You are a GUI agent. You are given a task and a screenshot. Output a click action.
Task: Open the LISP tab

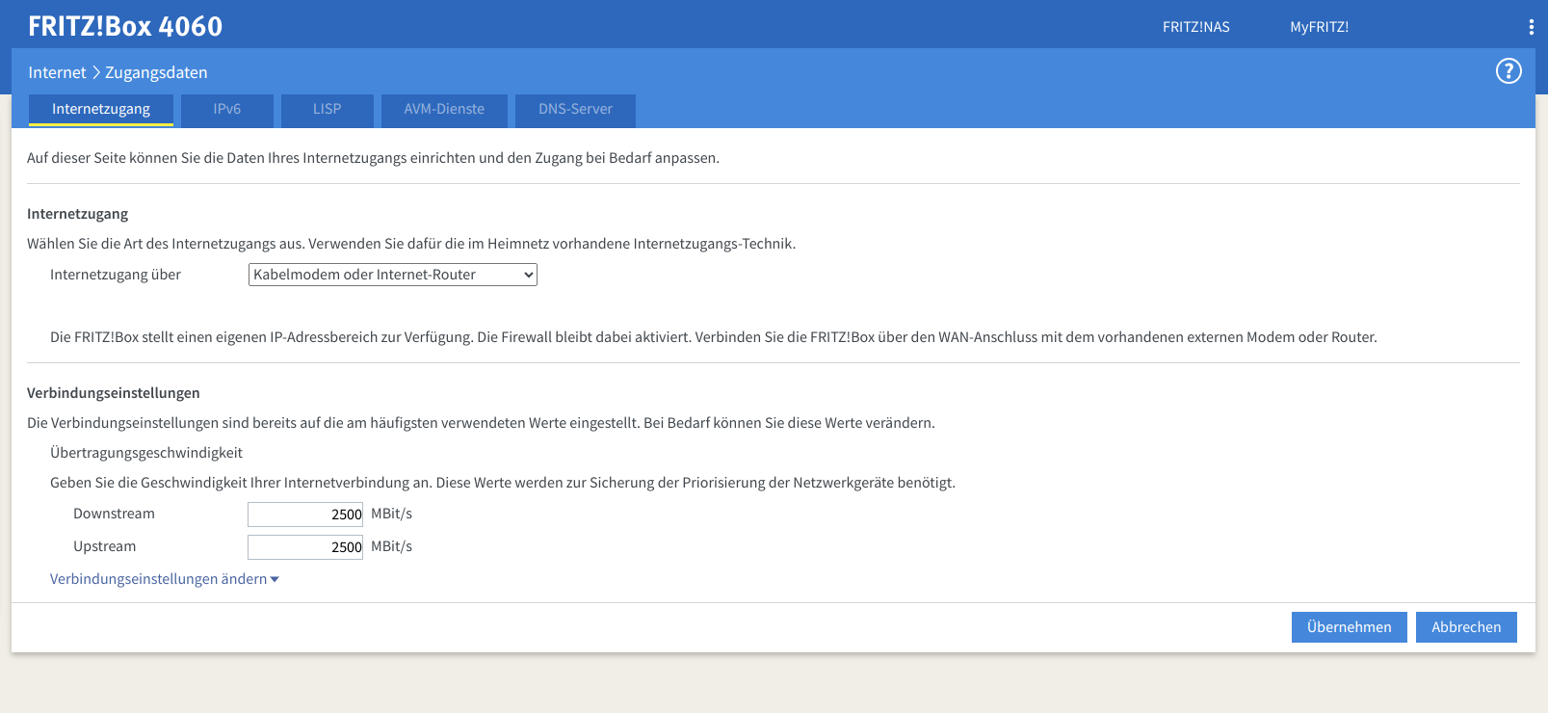click(327, 110)
